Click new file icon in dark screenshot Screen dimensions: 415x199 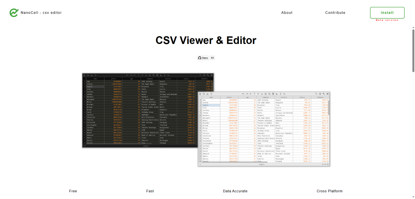tap(84, 75)
